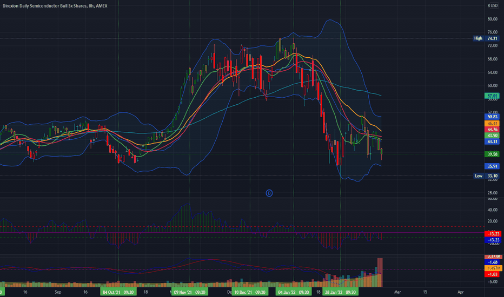Image resolution: width=504 pixels, height=297 pixels.
Task: Click the 80.00 price axis tick
Action: point(492,19)
